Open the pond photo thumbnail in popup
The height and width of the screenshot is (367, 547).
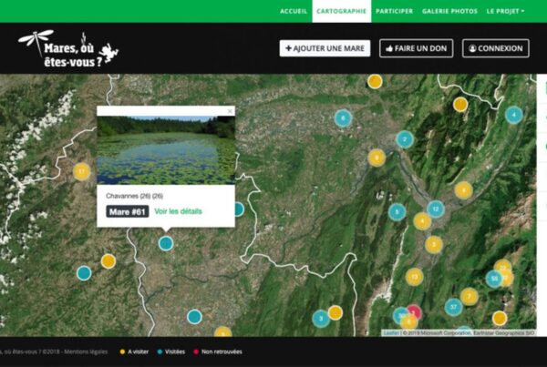point(165,150)
